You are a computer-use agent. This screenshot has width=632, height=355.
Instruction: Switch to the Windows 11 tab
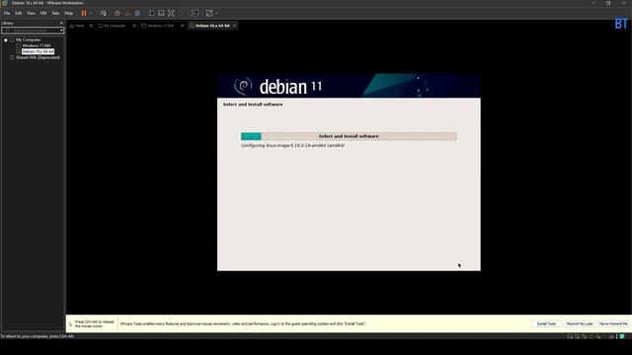coord(158,26)
